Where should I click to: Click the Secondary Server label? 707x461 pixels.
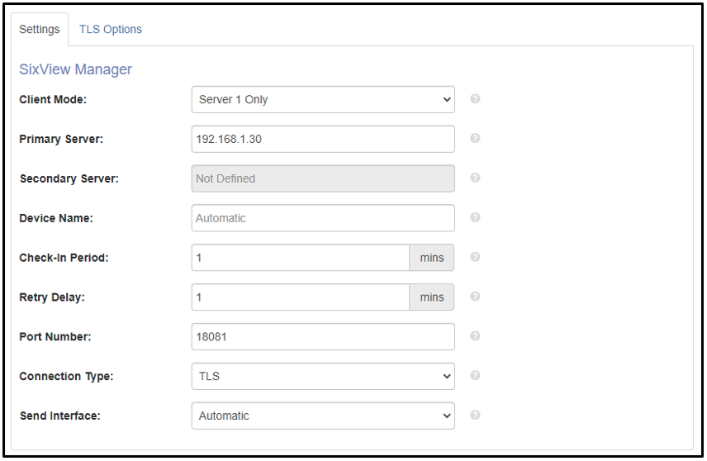point(69,179)
